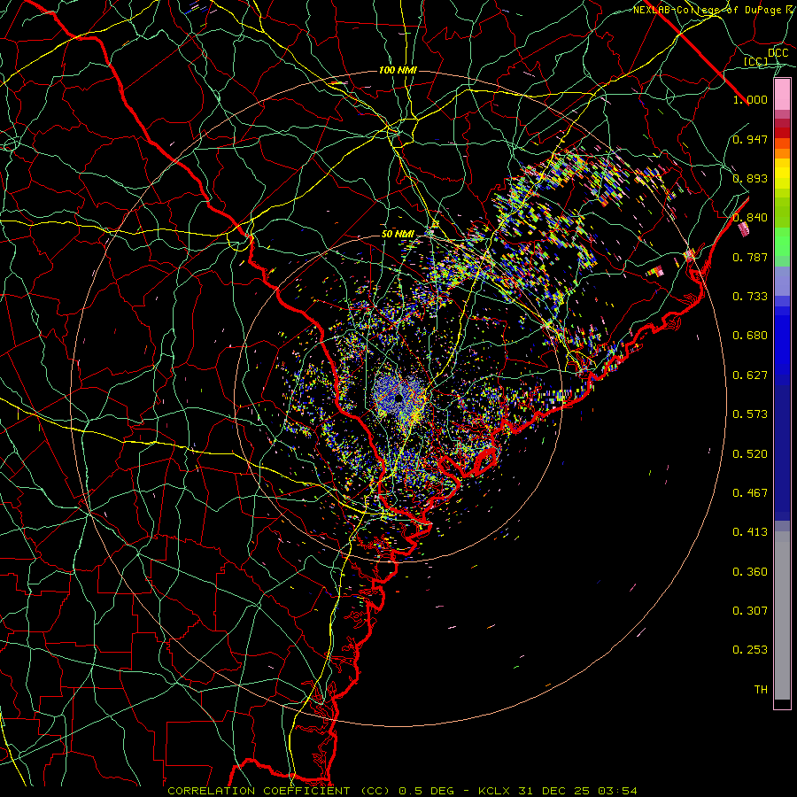This screenshot has height=797, width=797.
Task: Click the [CC] label above color bar
Action: point(756,61)
